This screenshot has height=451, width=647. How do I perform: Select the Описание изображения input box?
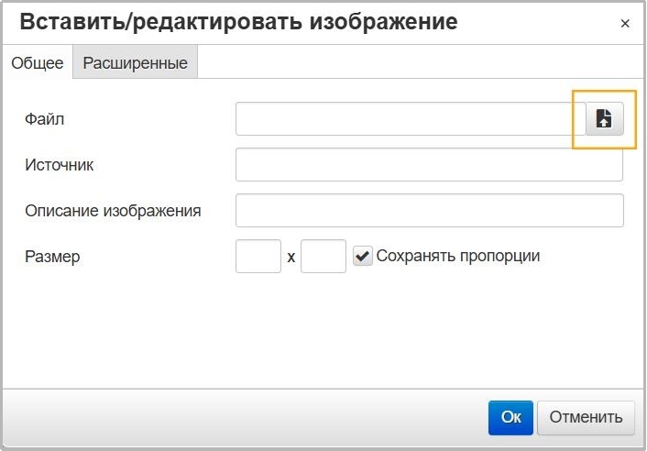[429, 210]
